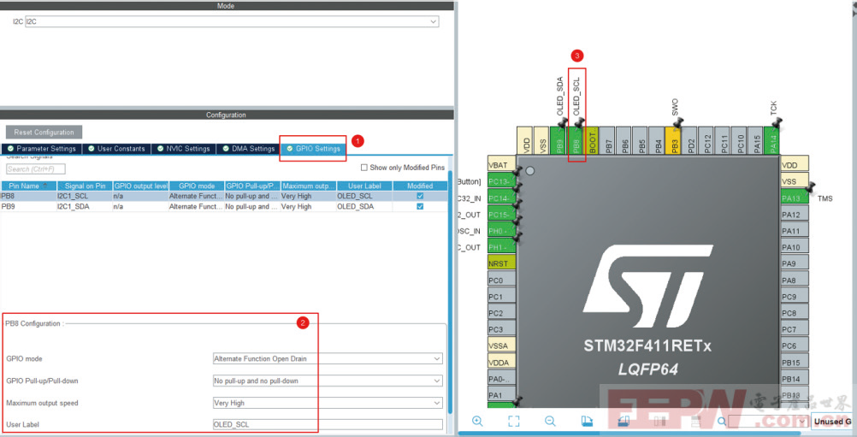Screen dimensions: 857x437
Task: Click the fit-to-screen frame icon
Action: 513,421
